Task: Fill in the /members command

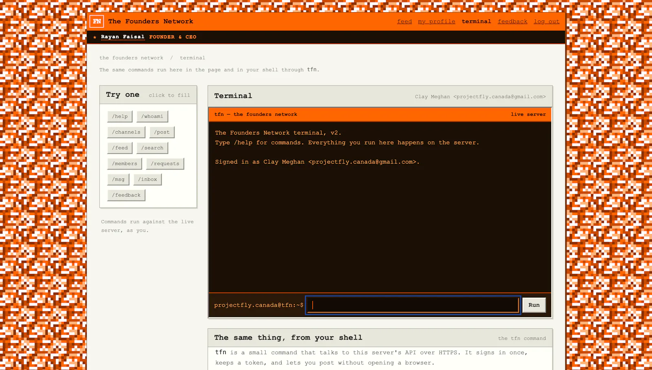Action: [125, 163]
